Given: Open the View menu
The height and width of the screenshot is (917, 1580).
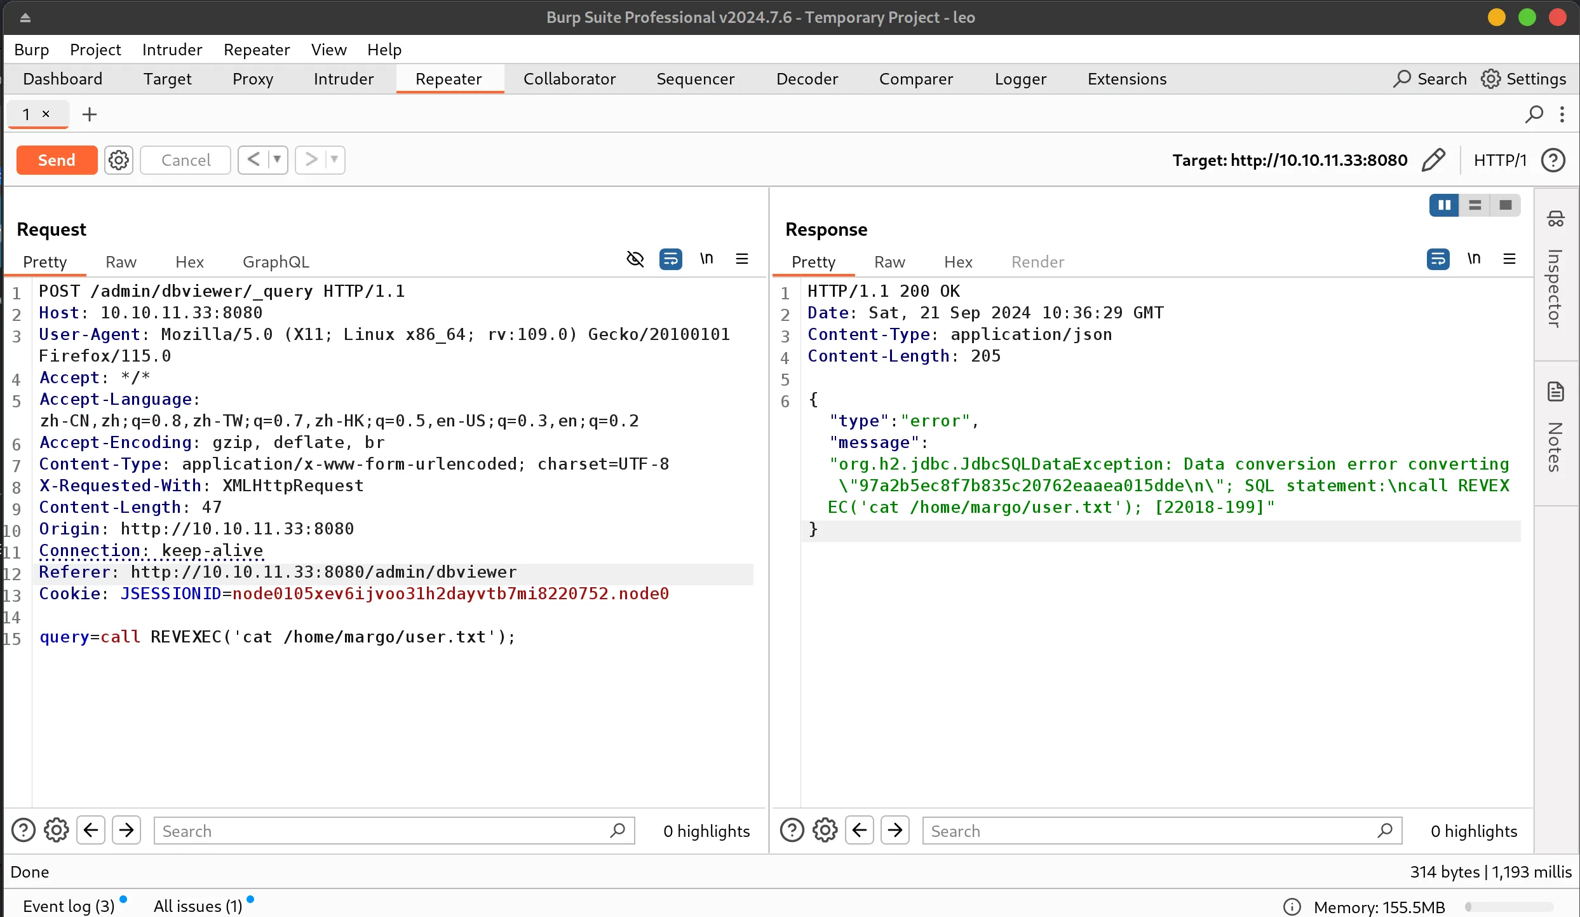Looking at the screenshot, I should pos(329,50).
